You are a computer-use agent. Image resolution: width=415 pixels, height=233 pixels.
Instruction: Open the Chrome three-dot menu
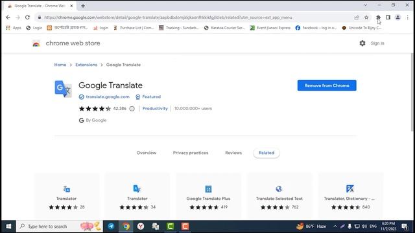(x=408, y=17)
